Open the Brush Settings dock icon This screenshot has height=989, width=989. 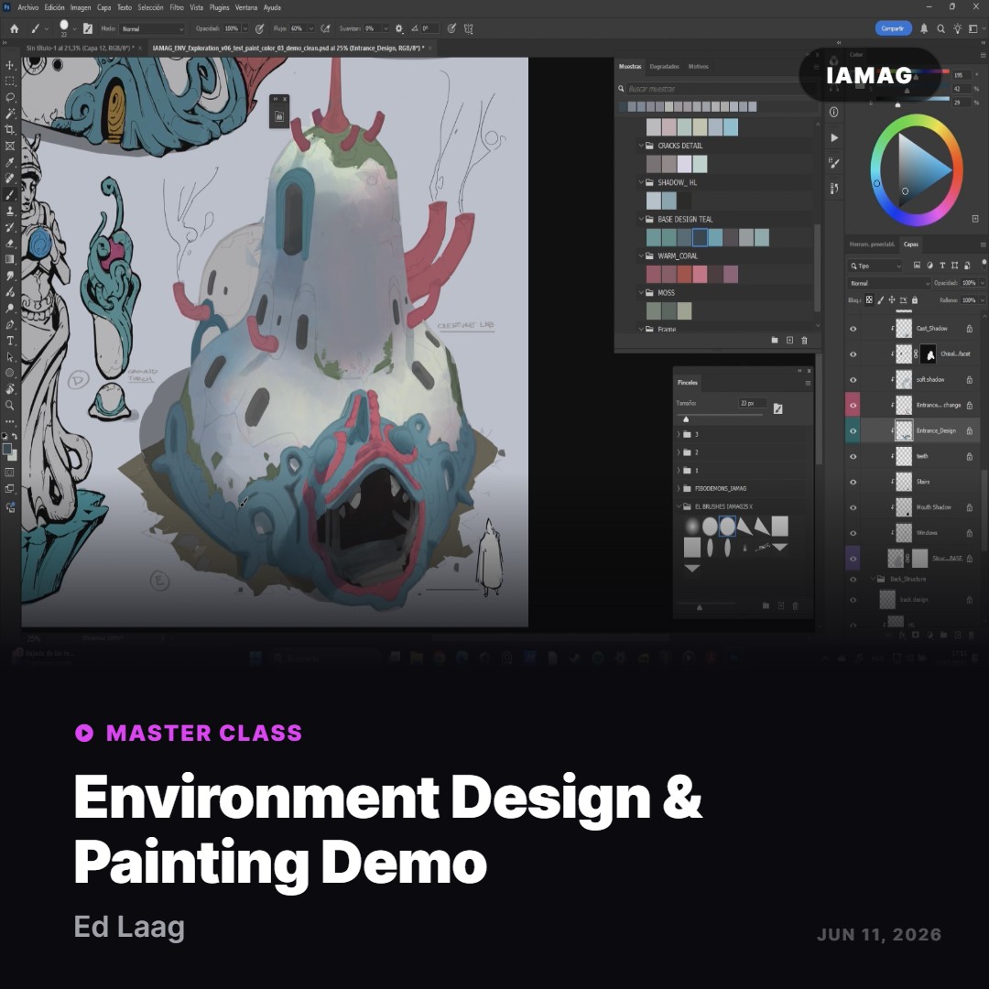click(834, 163)
